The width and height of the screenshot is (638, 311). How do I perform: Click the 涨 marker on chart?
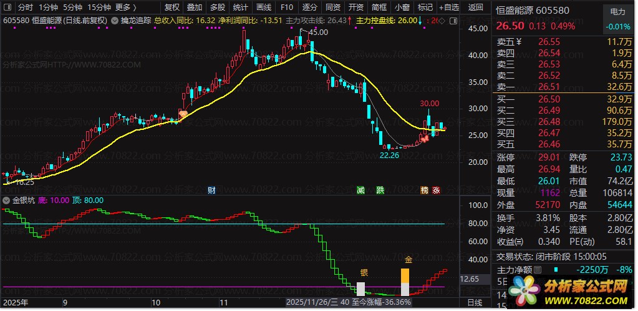click(436, 190)
